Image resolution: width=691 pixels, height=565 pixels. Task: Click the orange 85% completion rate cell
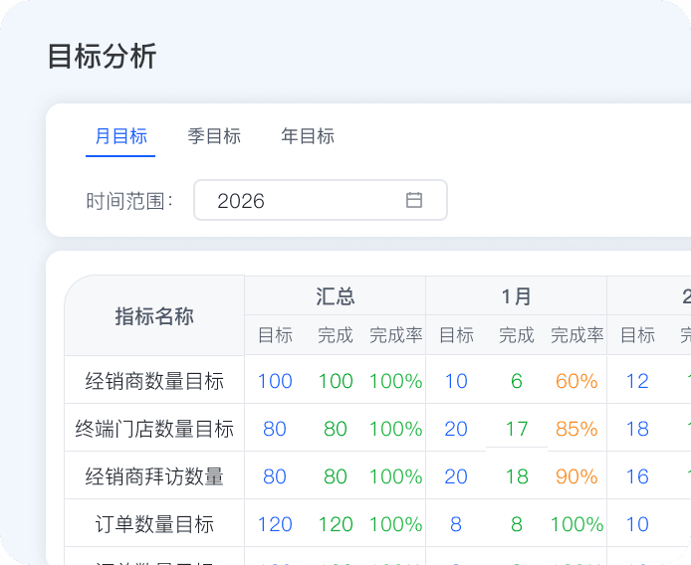tap(576, 429)
